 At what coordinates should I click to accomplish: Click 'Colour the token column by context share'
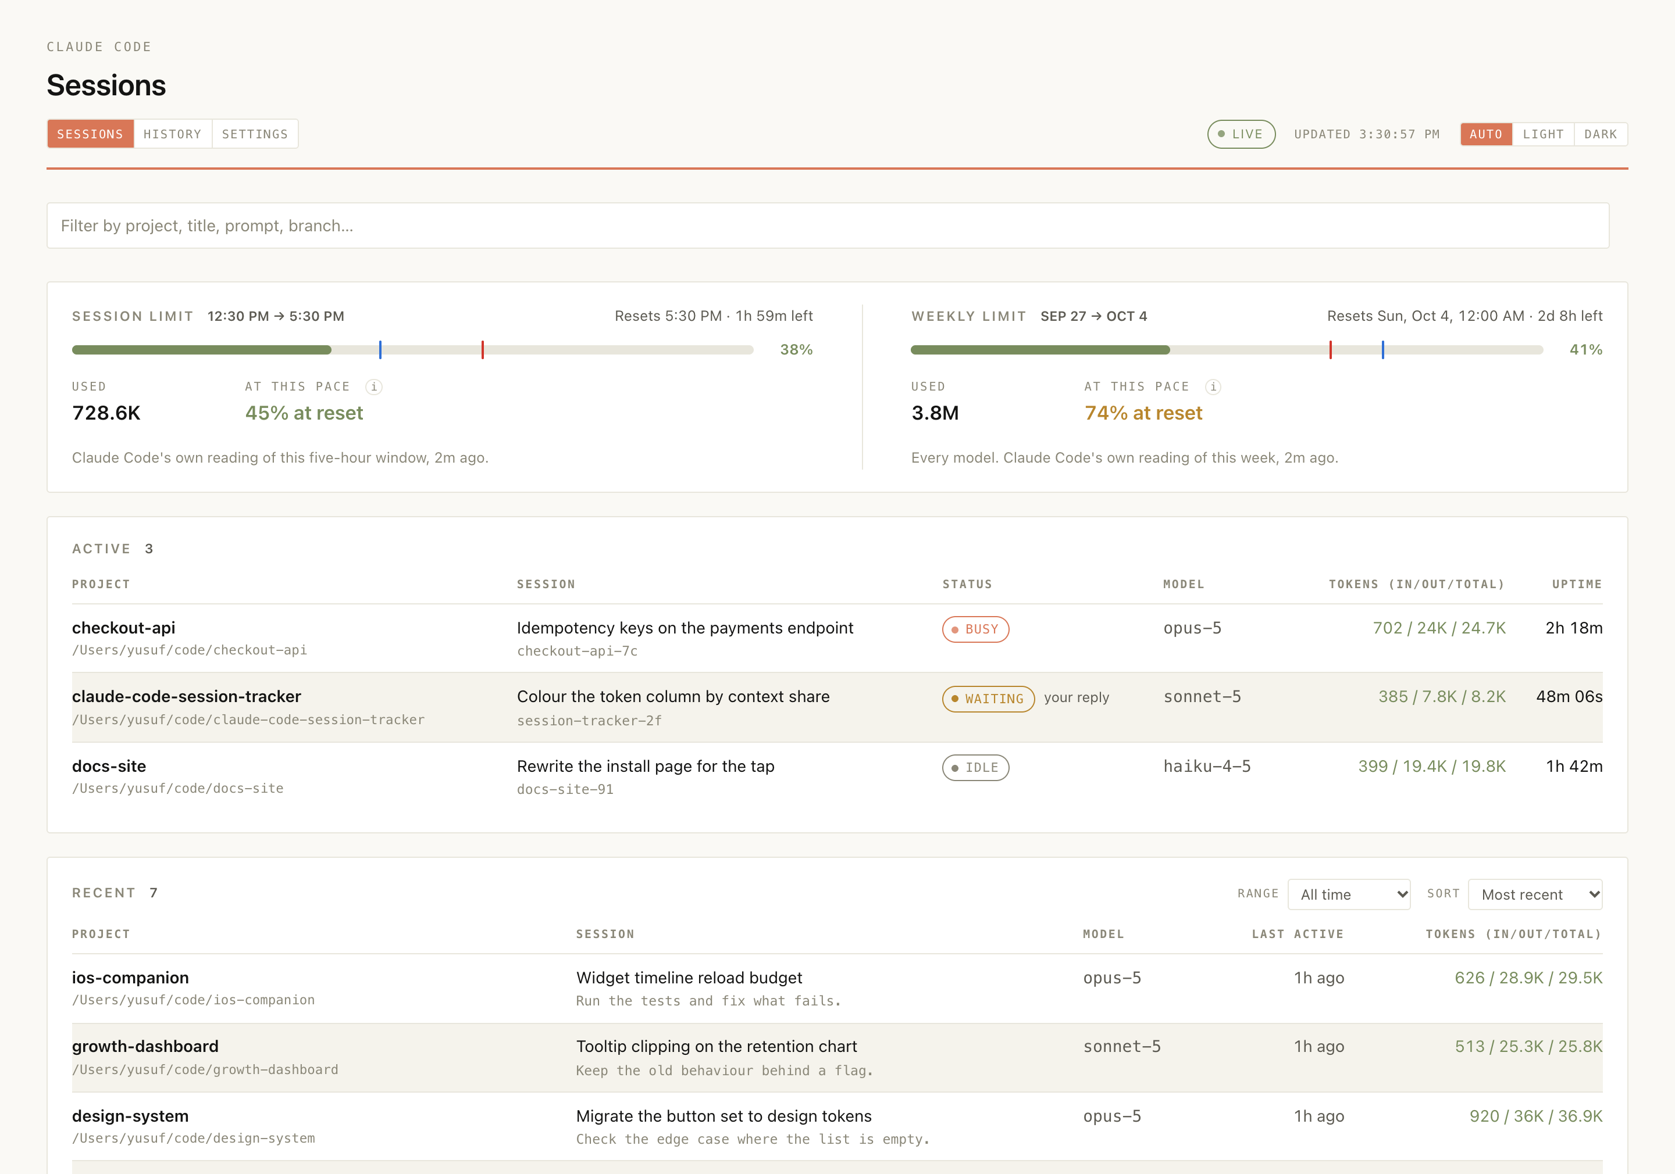click(673, 696)
